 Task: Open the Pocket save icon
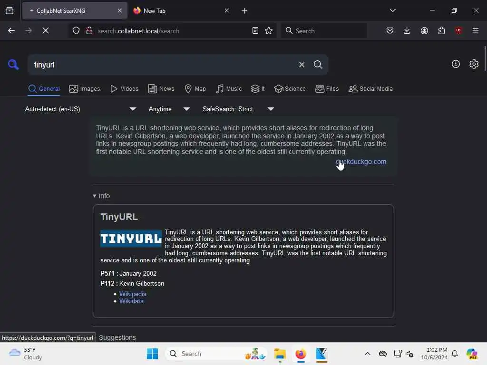point(390,30)
